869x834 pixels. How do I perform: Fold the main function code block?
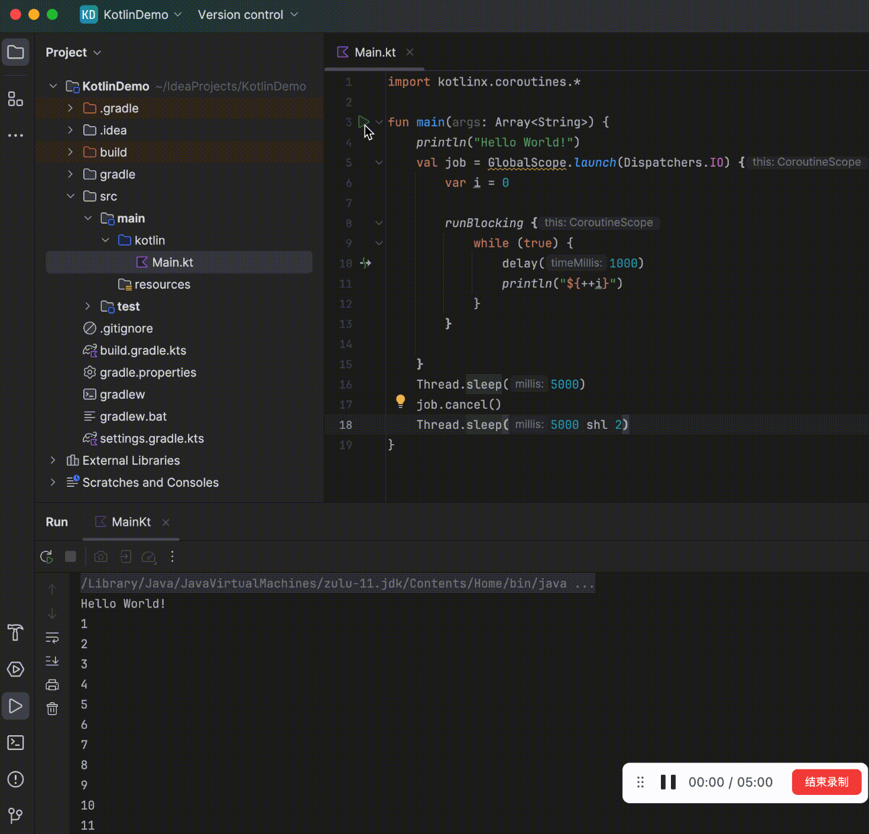pyautogui.click(x=379, y=122)
